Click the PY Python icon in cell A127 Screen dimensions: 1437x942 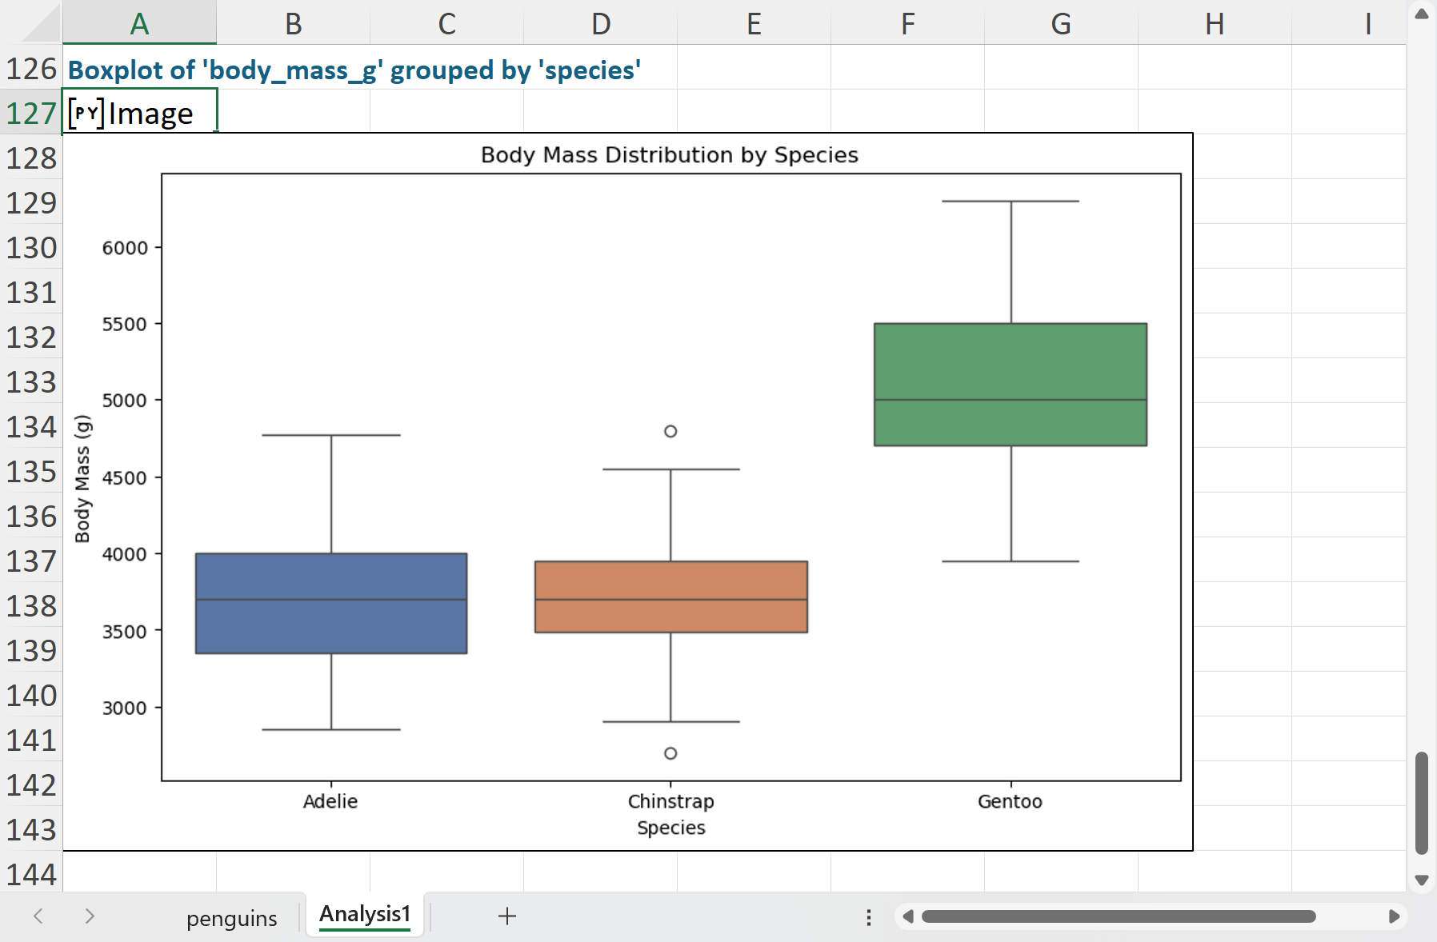86,114
